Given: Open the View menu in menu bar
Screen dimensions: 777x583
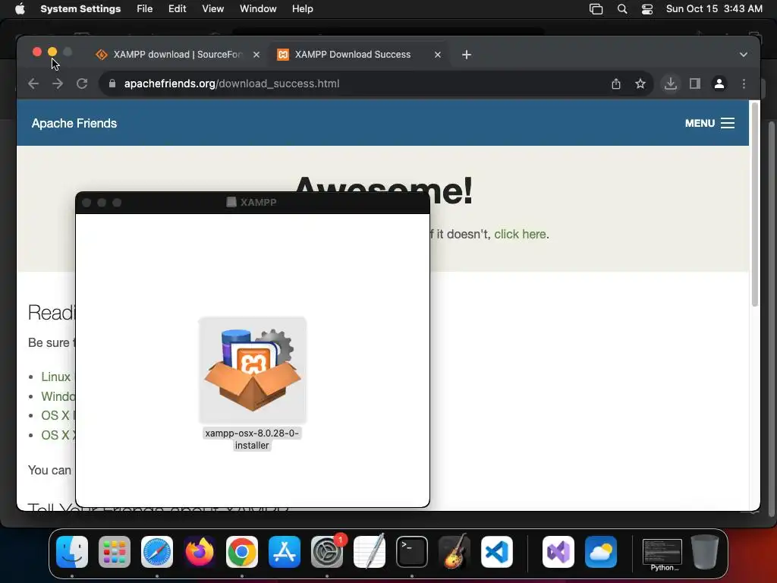Looking at the screenshot, I should click(212, 9).
